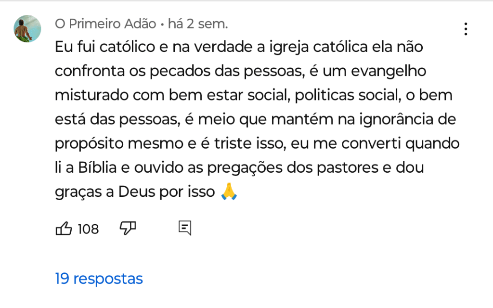Click the word 'ignorância' in the comment

[x=398, y=119]
